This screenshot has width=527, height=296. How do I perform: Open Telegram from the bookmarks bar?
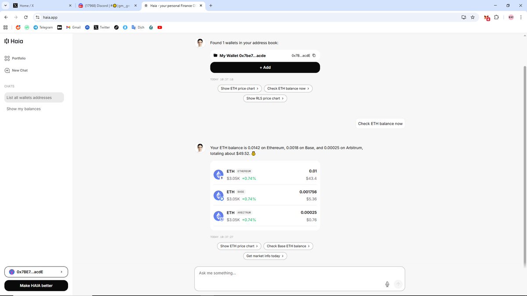(x=42, y=27)
